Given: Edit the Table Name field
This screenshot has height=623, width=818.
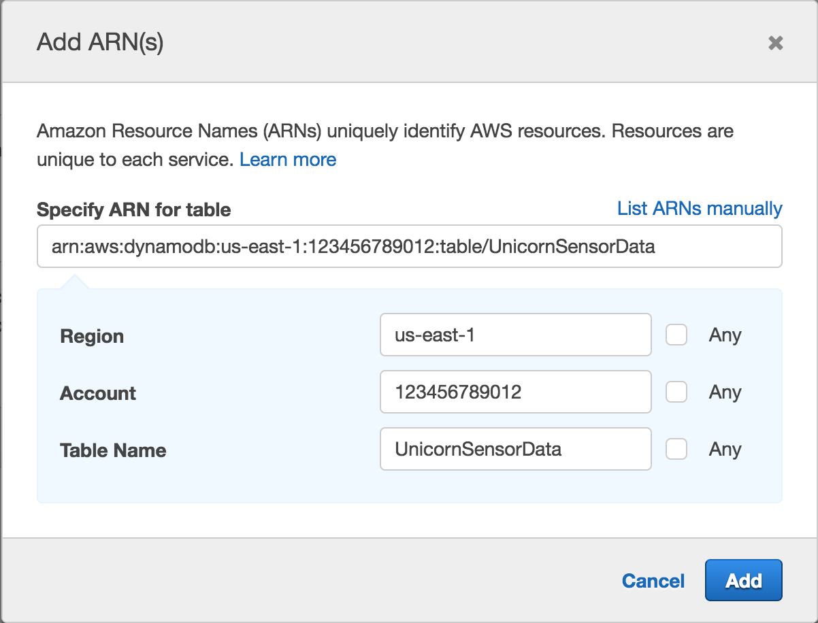Looking at the screenshot, I should pyautogui.click(x=516, y=449).
